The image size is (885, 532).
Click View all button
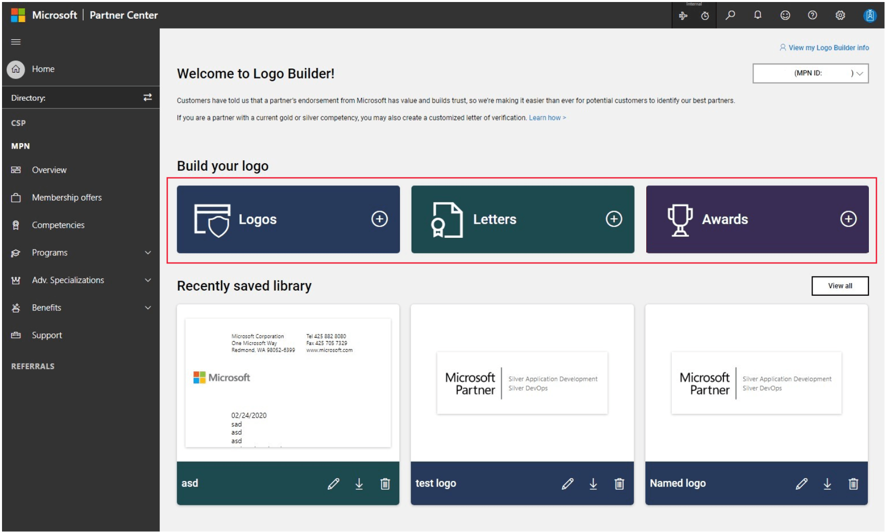(840, 286)
